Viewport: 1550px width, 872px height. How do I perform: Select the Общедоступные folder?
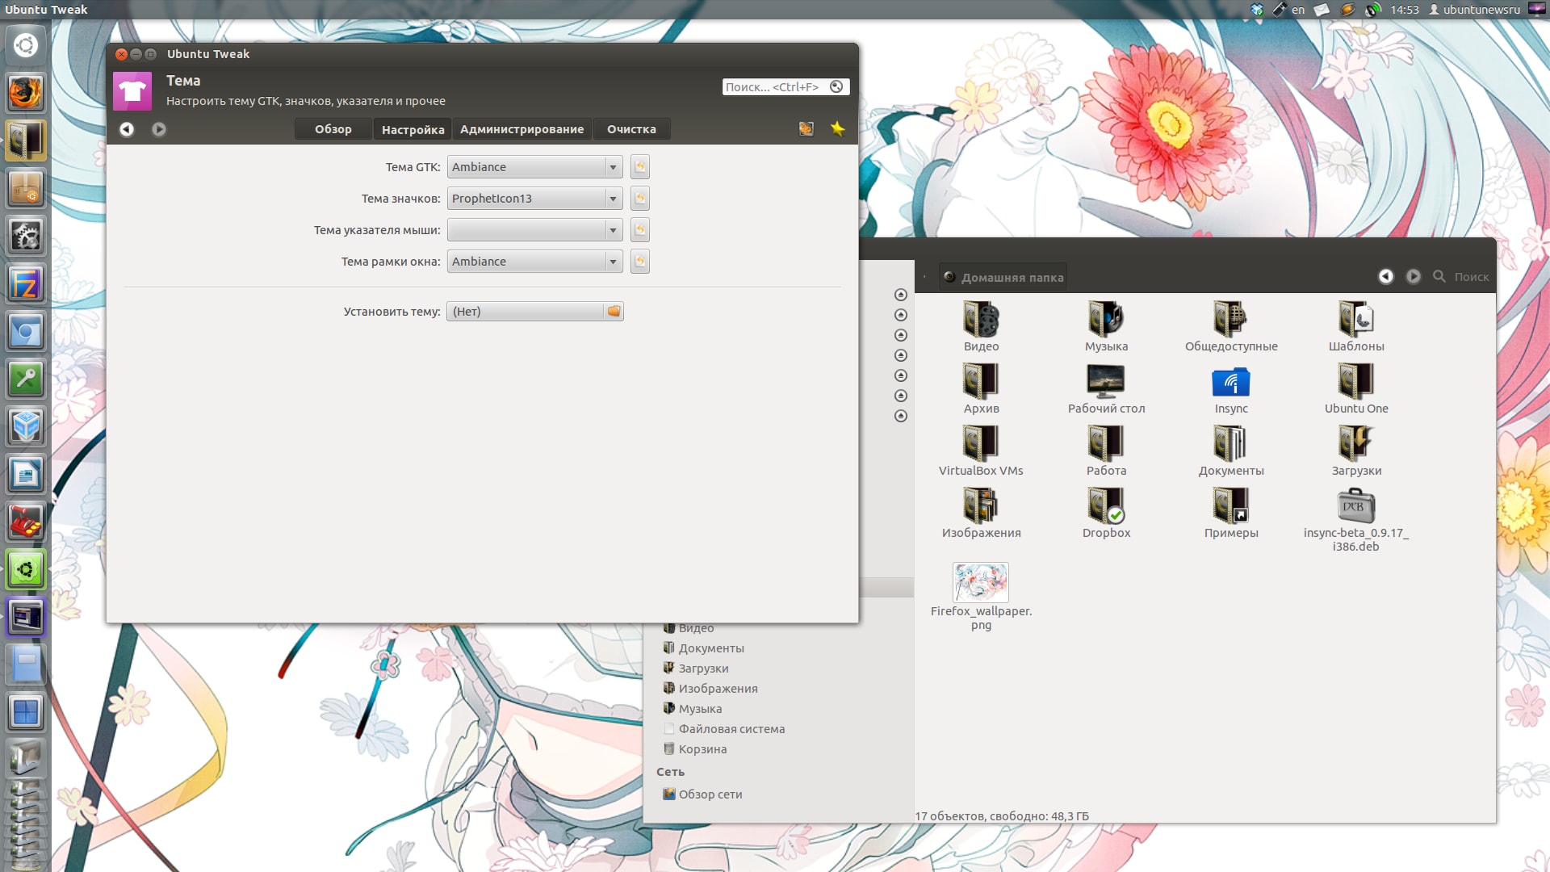tap(1231, 325)
